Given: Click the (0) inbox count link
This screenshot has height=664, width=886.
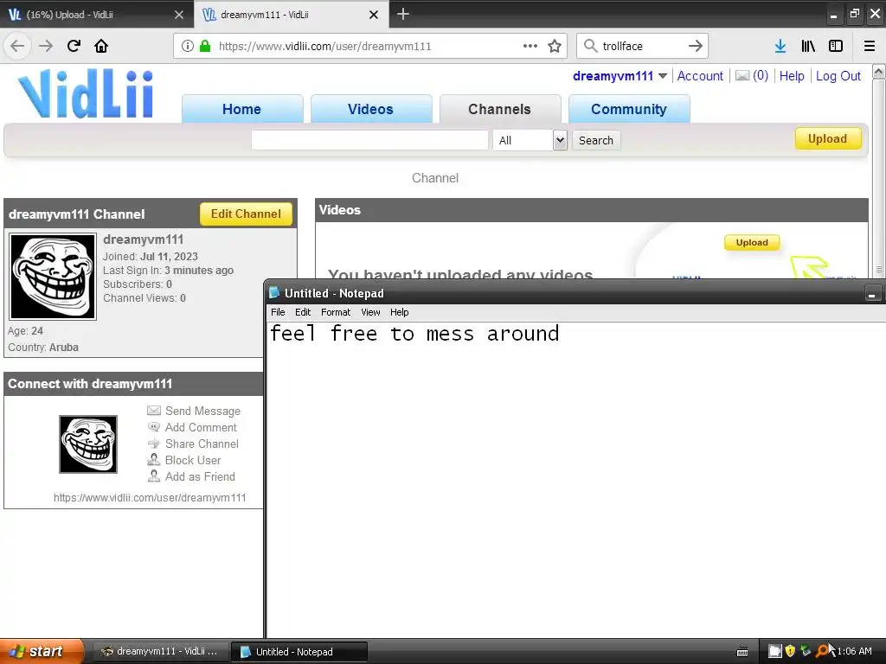Looking at the screenshot, I should click(x=761, y=76).
